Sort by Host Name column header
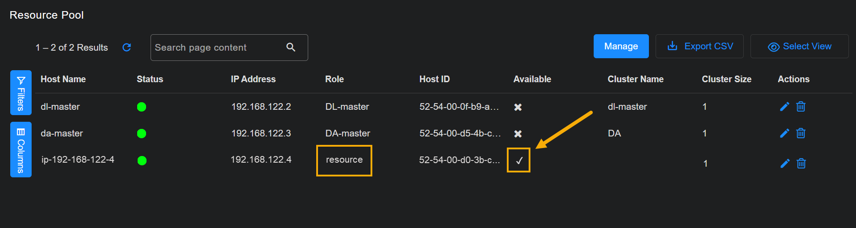 point(63,79)
